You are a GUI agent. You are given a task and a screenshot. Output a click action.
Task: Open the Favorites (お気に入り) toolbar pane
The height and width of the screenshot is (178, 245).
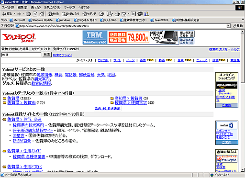click(70, 14)
